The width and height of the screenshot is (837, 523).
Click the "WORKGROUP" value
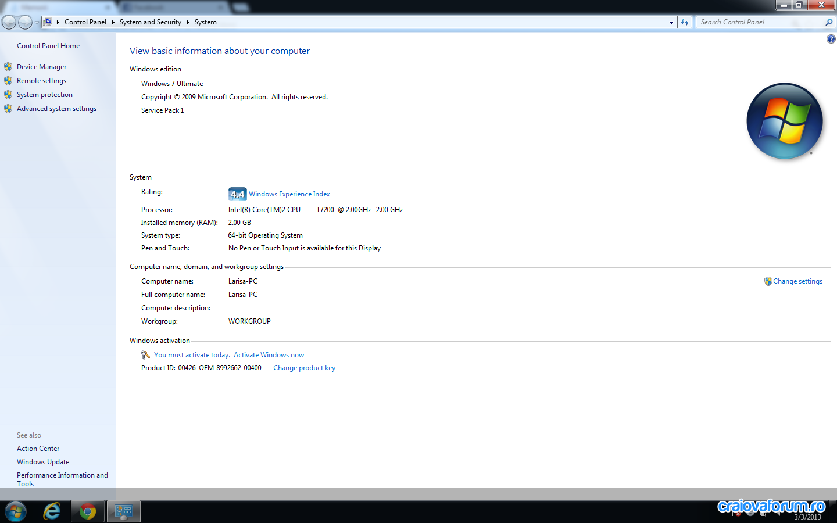249,321
